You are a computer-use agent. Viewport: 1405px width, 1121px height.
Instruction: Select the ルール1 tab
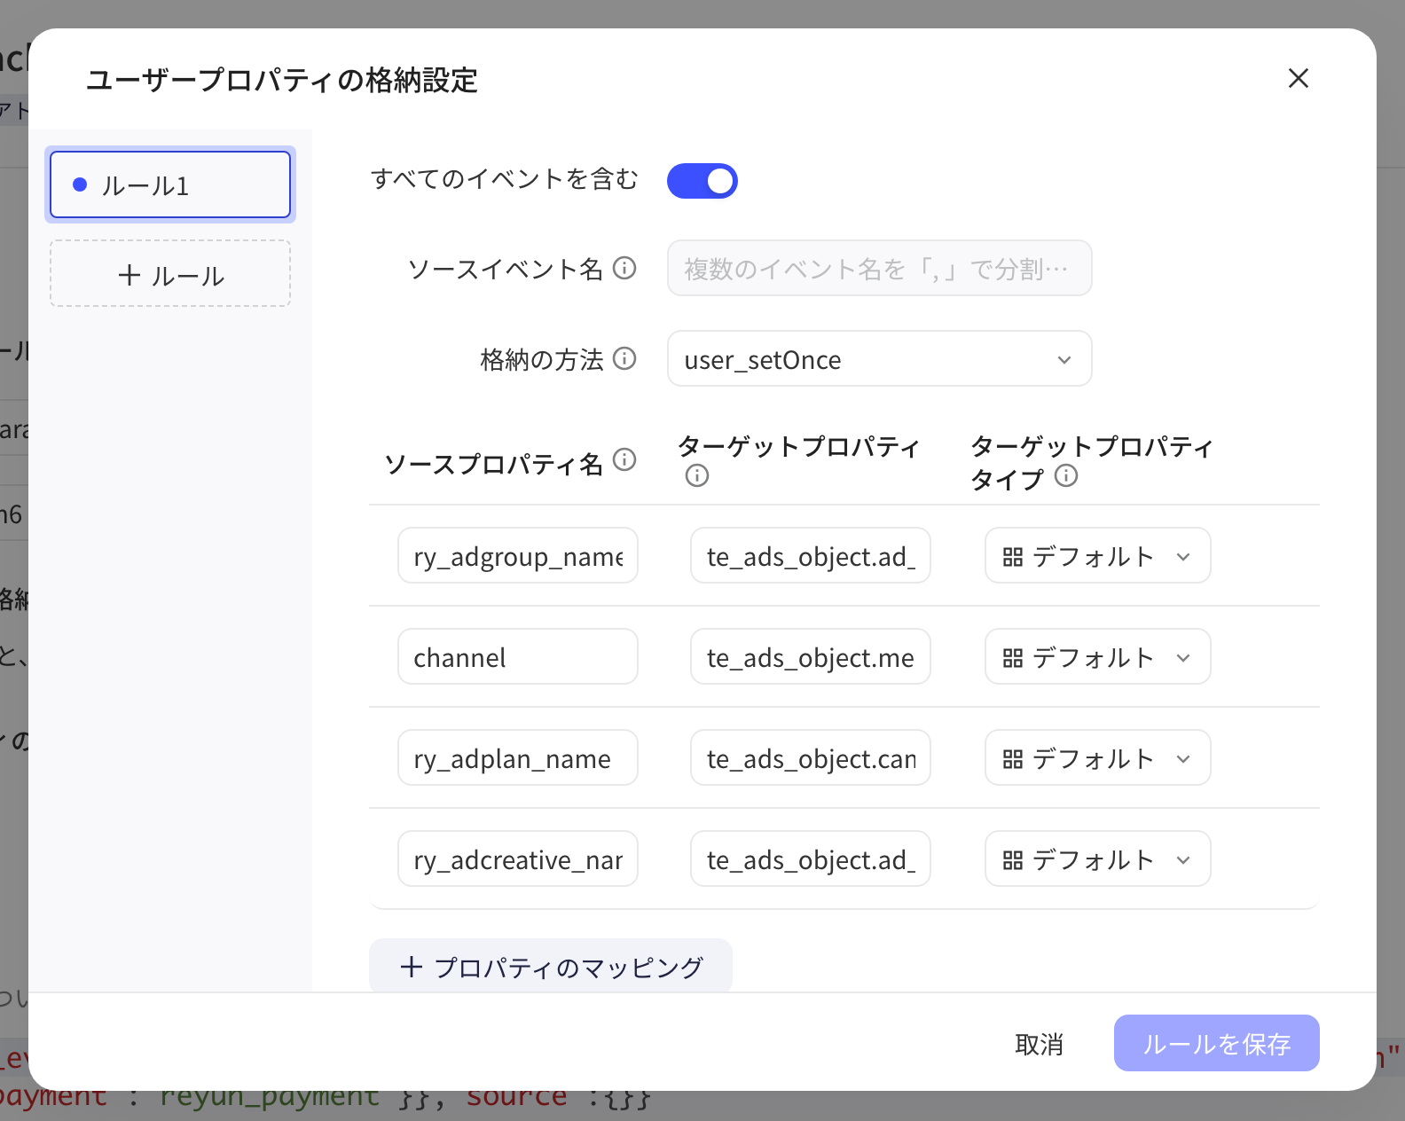170,184
